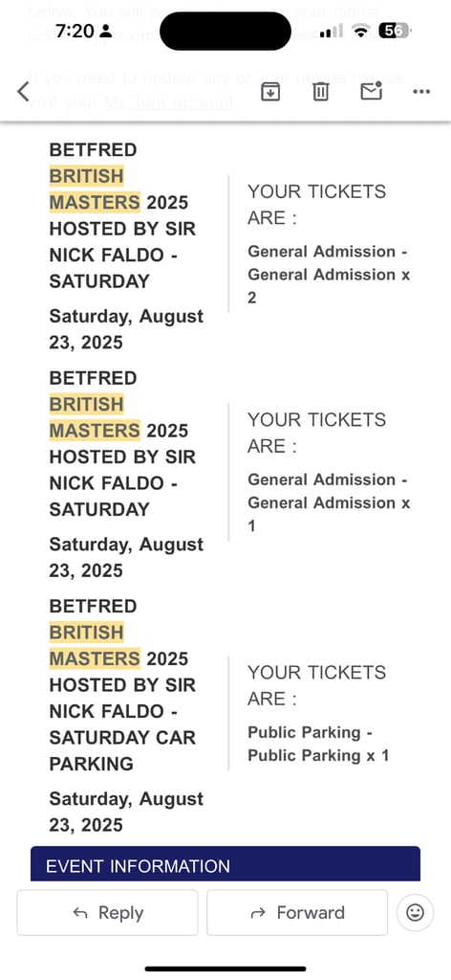The image size is (451, 980).
Task: Tap the SATURDAY CAR PARKING event title
Action: (x=122, y=684)
